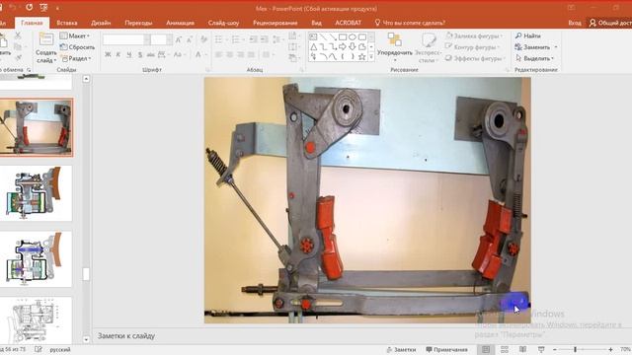Click the font name combo box

pos(126,39)
